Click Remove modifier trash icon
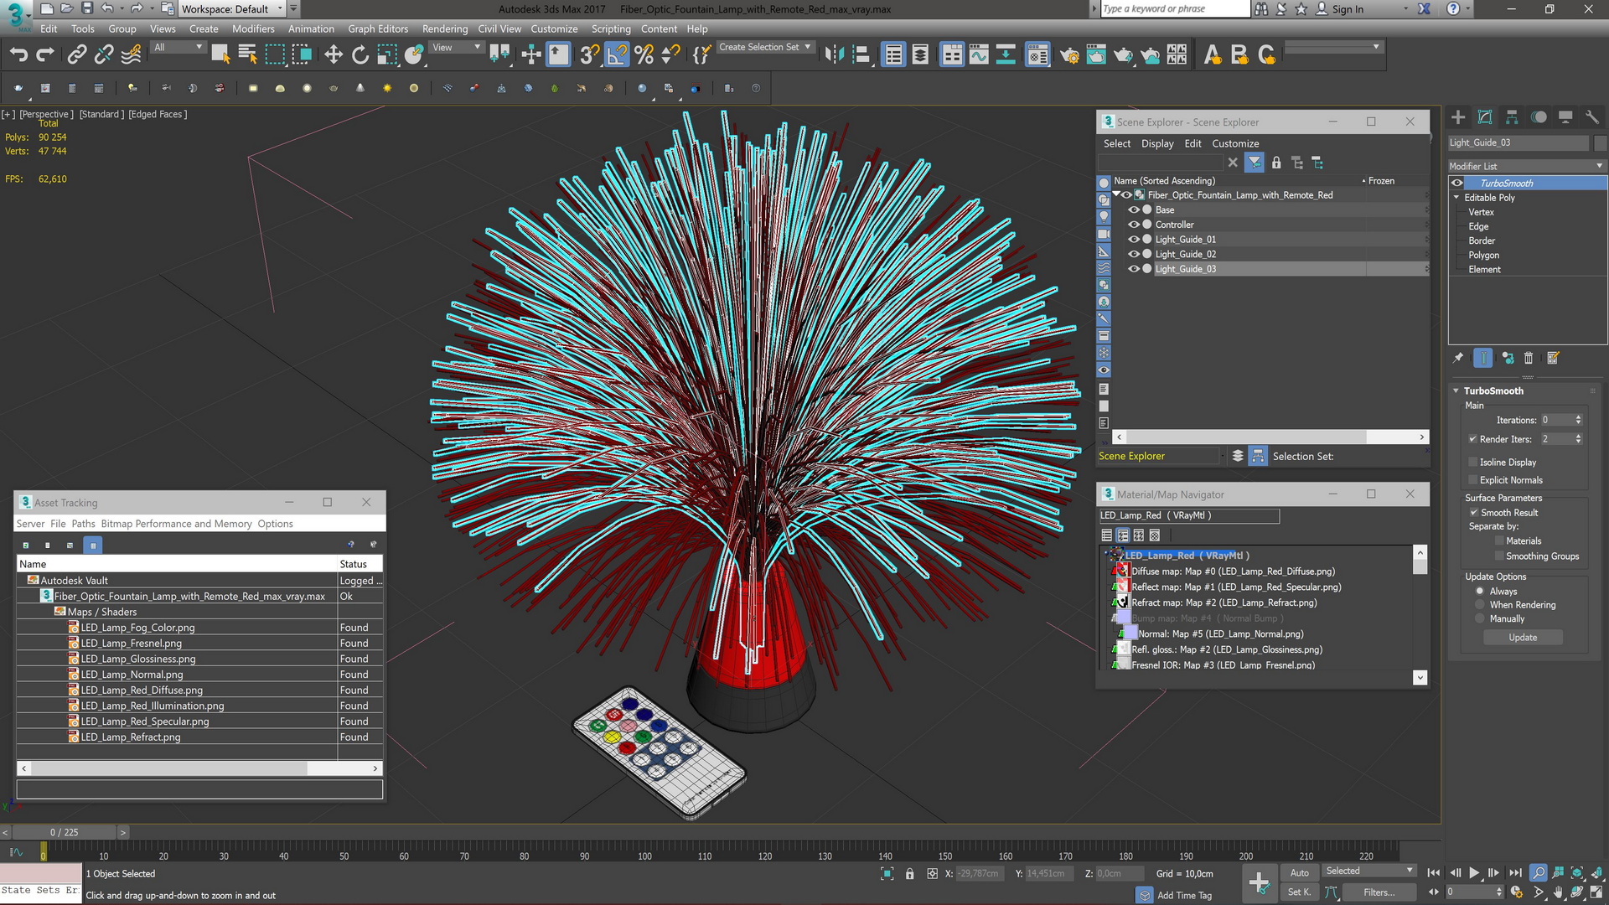The image size is (1609, 905). pyautogui.click(x=1529, y=359)
